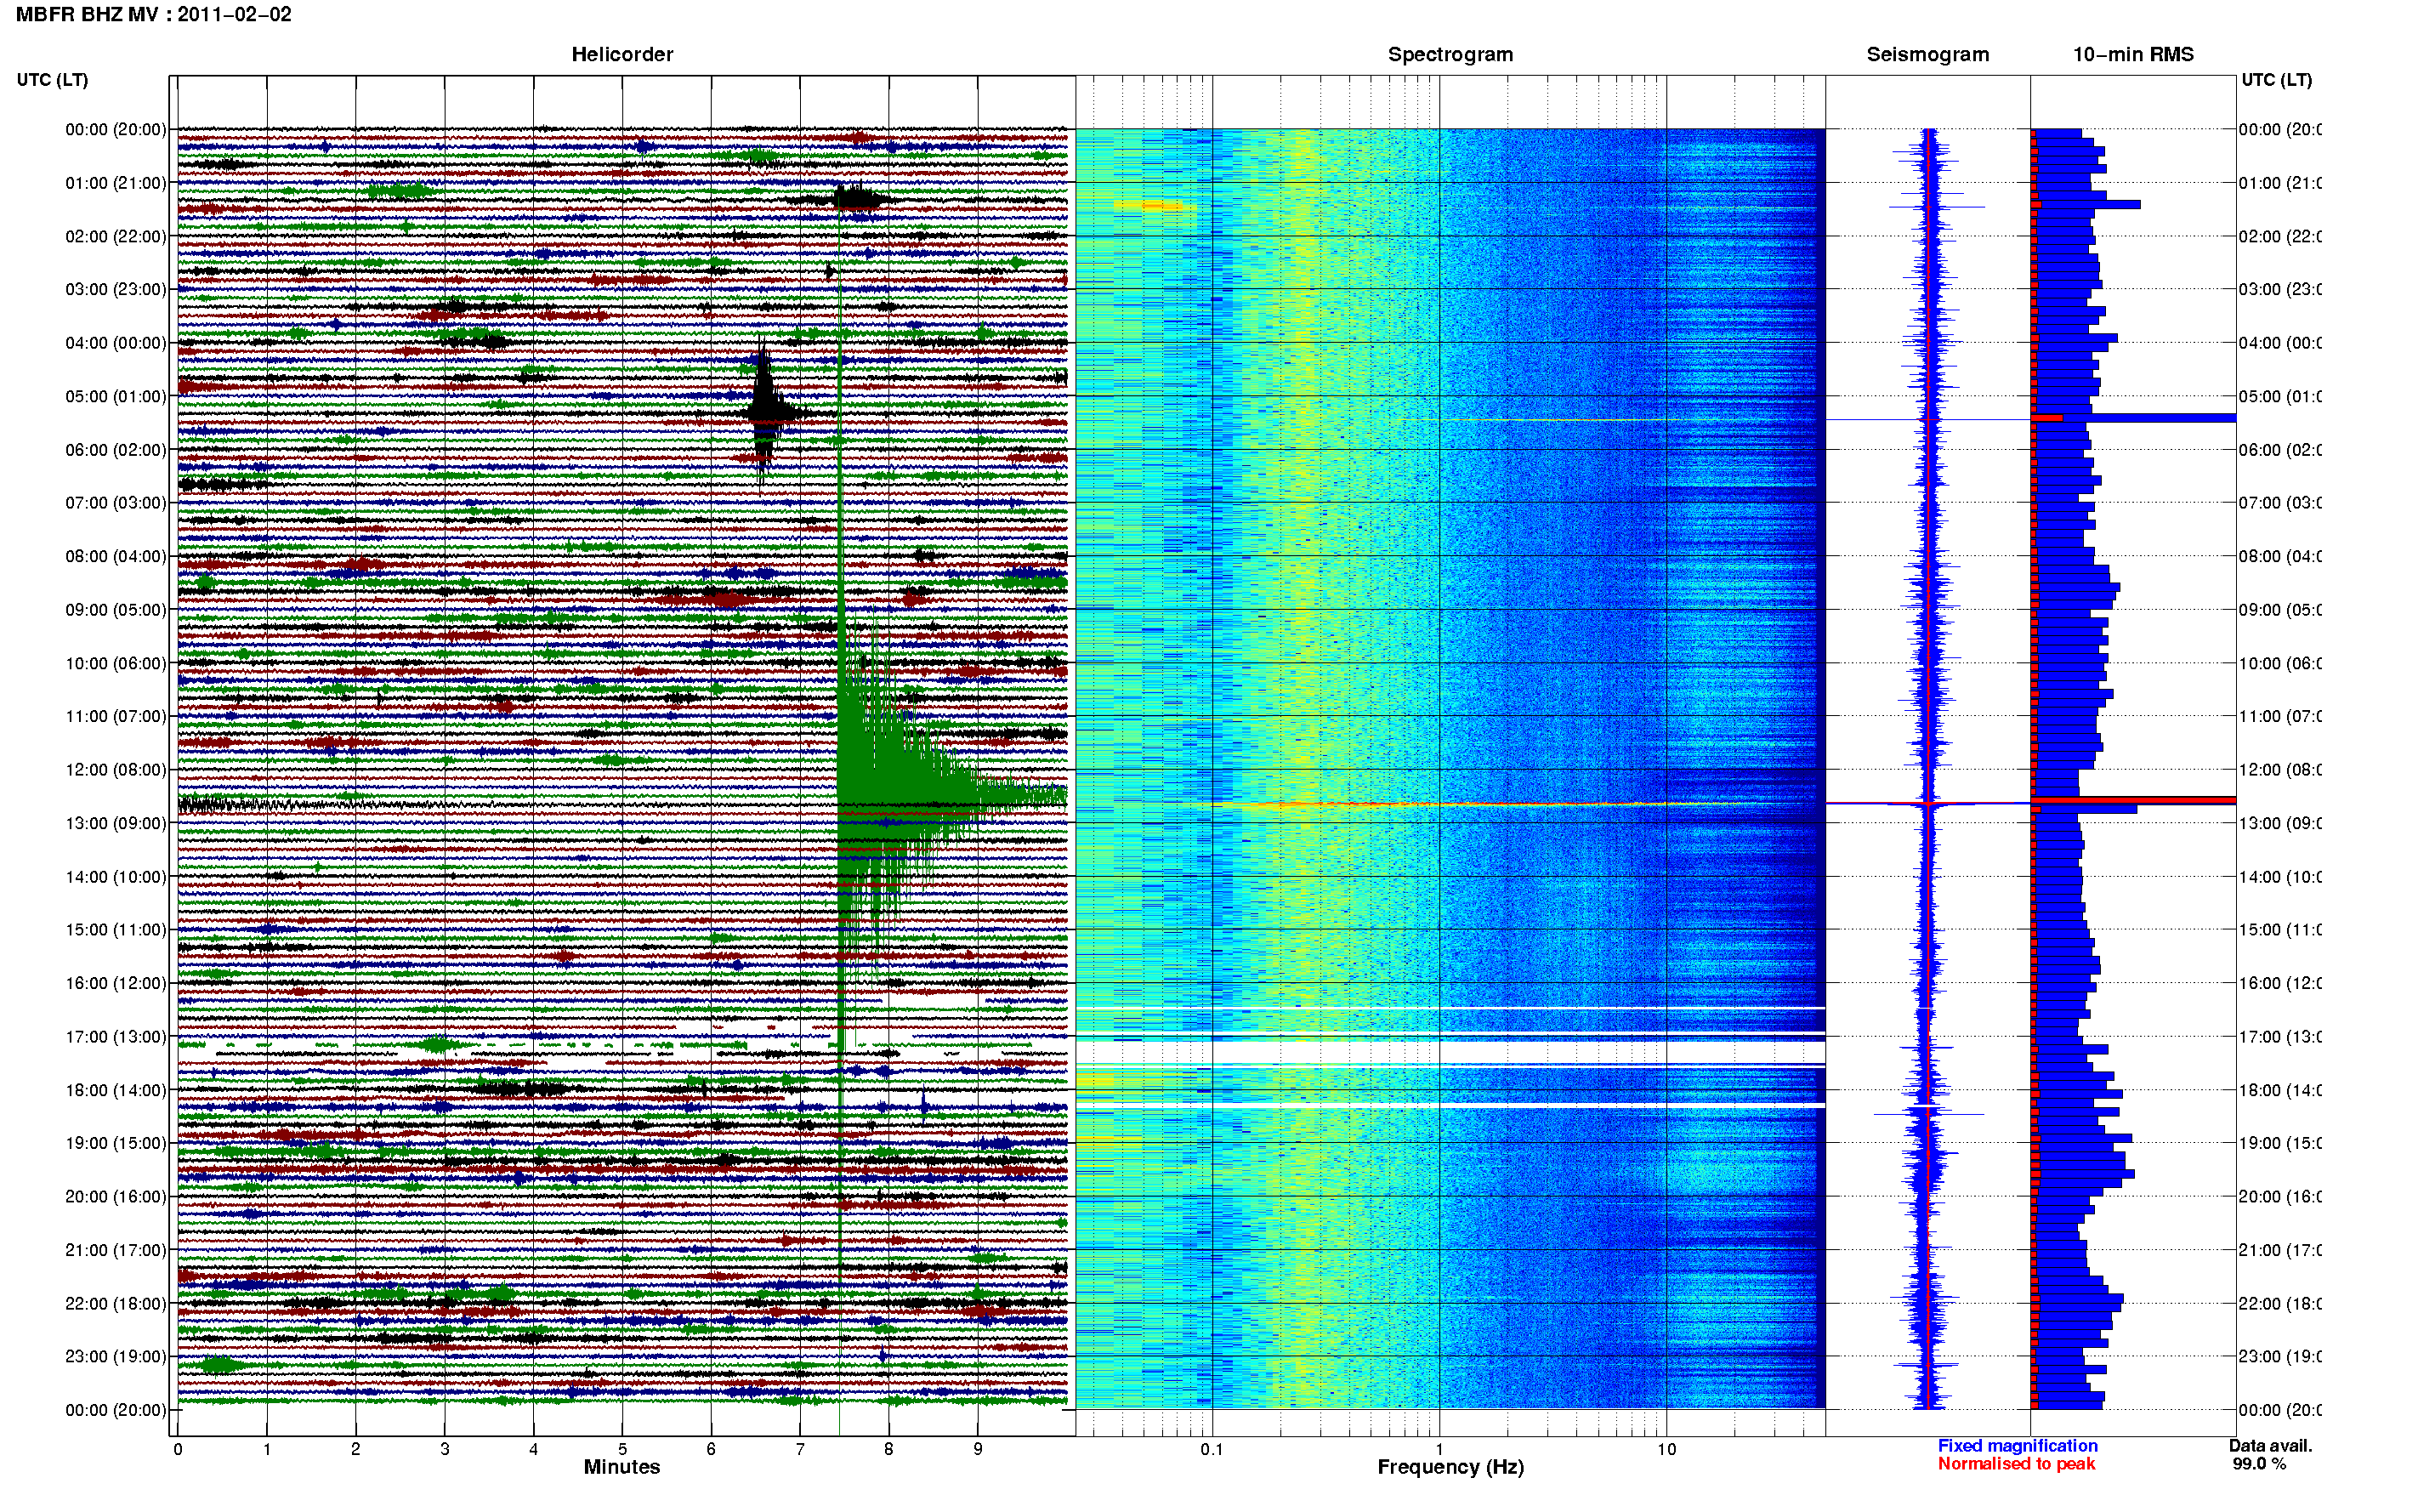The width and height of the screenshot is (2418, 1512).
Task: Click the '10-min RMS' panel heading
Action: tap(2133, 55)
